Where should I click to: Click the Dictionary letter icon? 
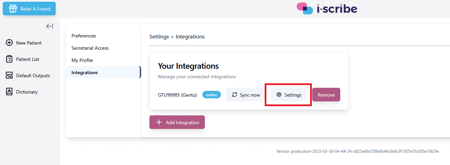tap(10, 92)
